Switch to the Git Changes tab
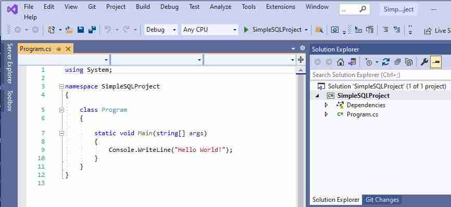Viewport: 451px width, 207px height. point(382,200)
